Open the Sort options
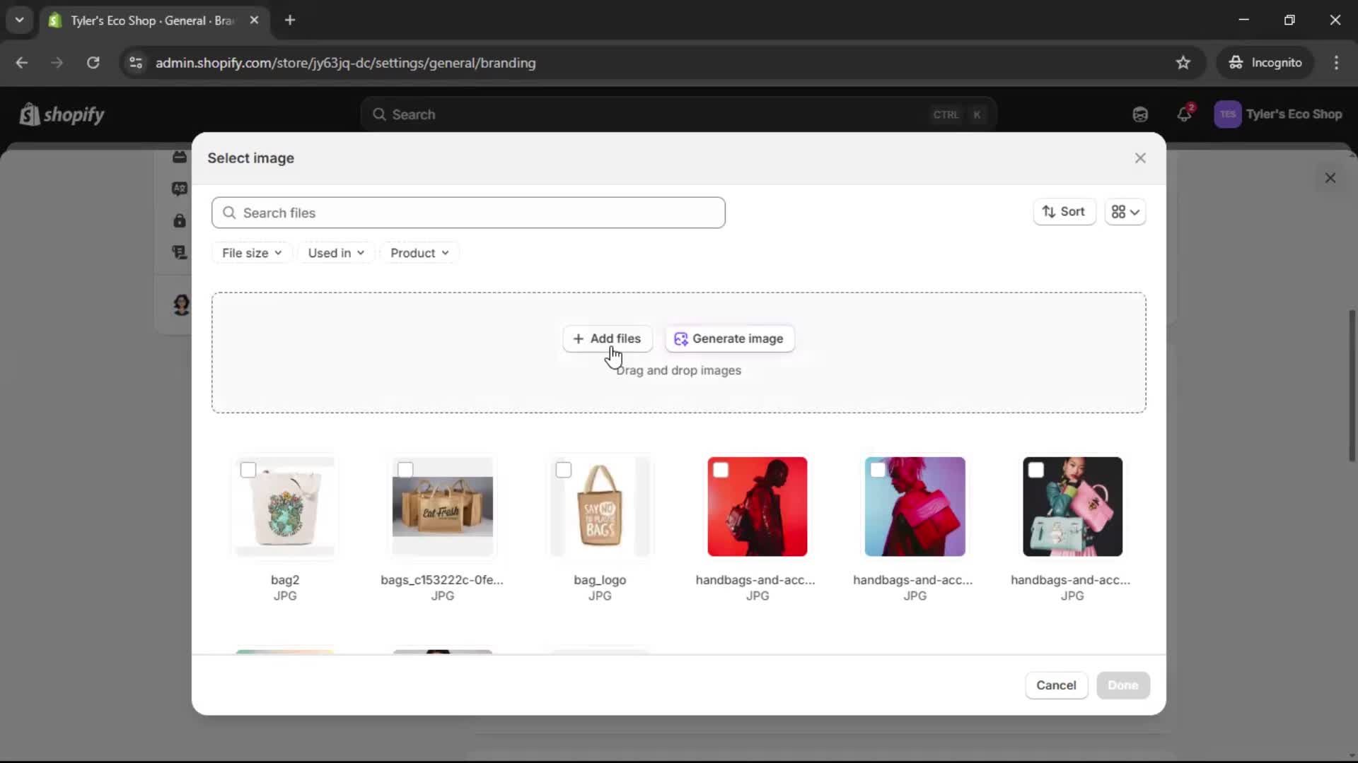This screenshot has height=763, width=1358. coord(1064,211)
